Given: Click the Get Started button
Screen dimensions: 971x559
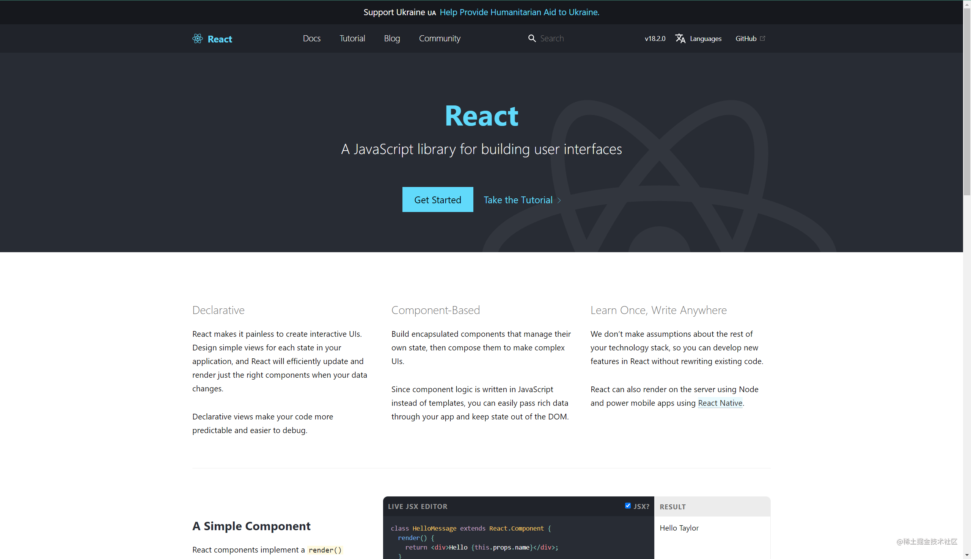Looking at the screenshot, I should pos(438,199).
